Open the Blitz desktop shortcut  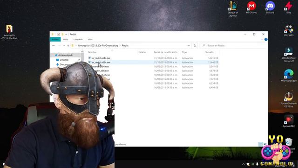[x=289, y=7]
